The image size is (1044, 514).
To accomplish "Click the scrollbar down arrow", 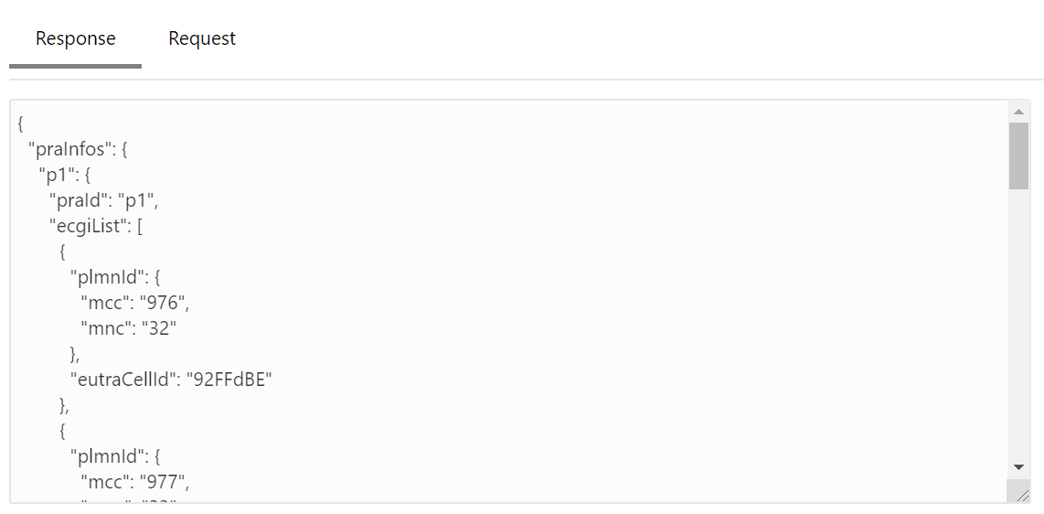I will click(x=1018, y=466).
